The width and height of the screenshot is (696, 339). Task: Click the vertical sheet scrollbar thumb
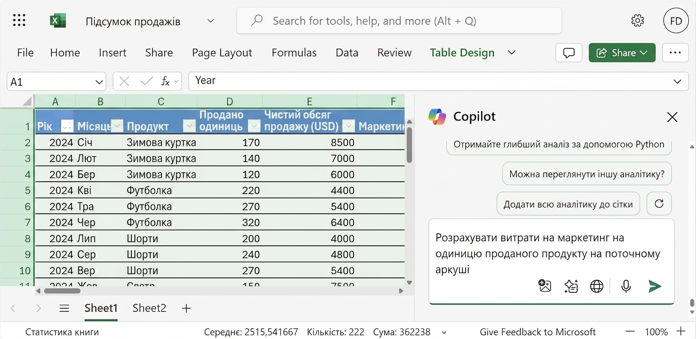click(x=409, y=145)
